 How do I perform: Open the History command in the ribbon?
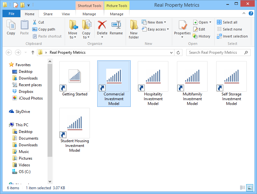tap(202, 36)
